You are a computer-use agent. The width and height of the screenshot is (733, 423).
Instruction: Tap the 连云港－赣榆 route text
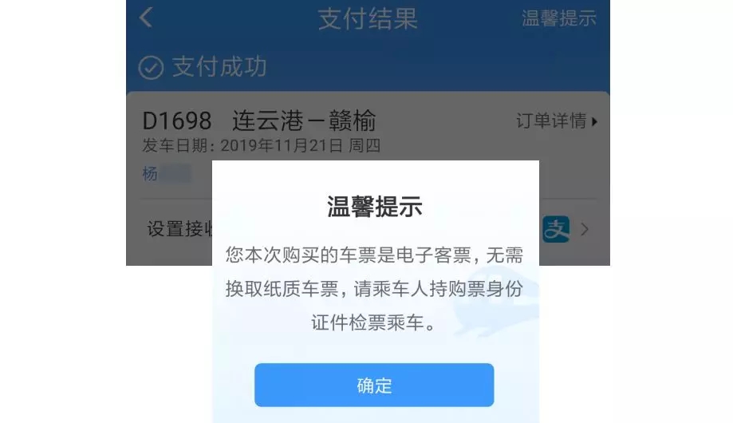coord(304,121)
